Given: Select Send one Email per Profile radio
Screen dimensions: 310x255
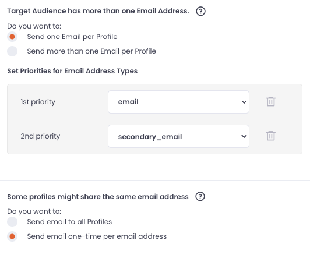Looking at the screenshot, I should click(x=12, y=37).
